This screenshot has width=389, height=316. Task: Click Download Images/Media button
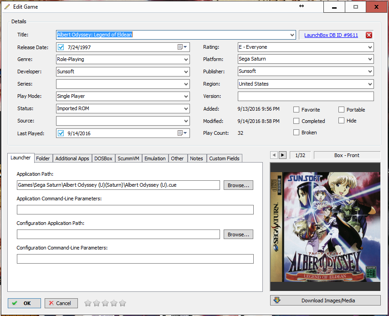click(325, 301)
